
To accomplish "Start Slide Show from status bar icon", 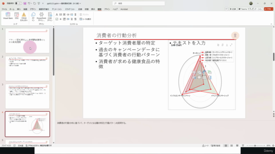I will pos(243,145).
